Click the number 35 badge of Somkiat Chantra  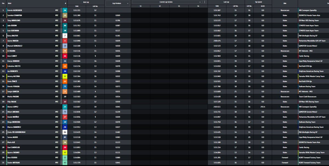(x=65, y=15)
